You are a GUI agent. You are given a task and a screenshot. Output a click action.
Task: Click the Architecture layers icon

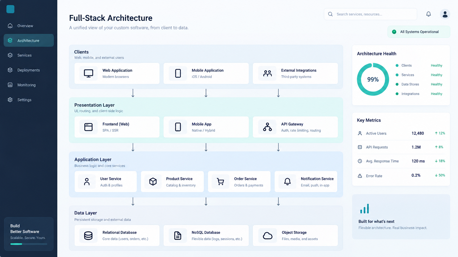tap(10, 40)
